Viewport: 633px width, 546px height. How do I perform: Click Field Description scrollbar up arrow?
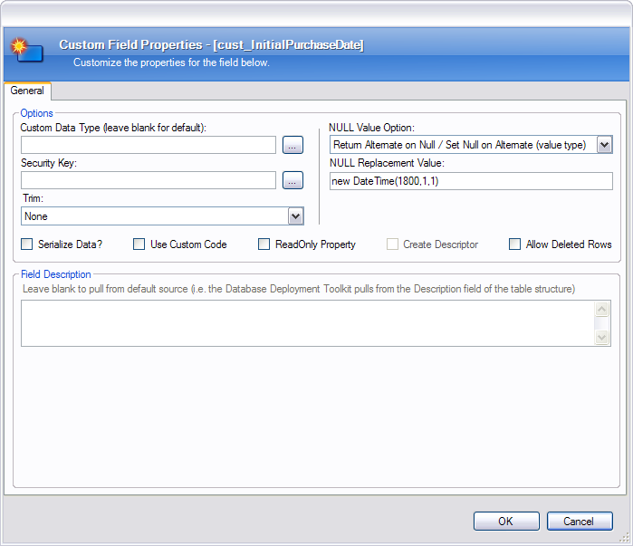point(602,310)
